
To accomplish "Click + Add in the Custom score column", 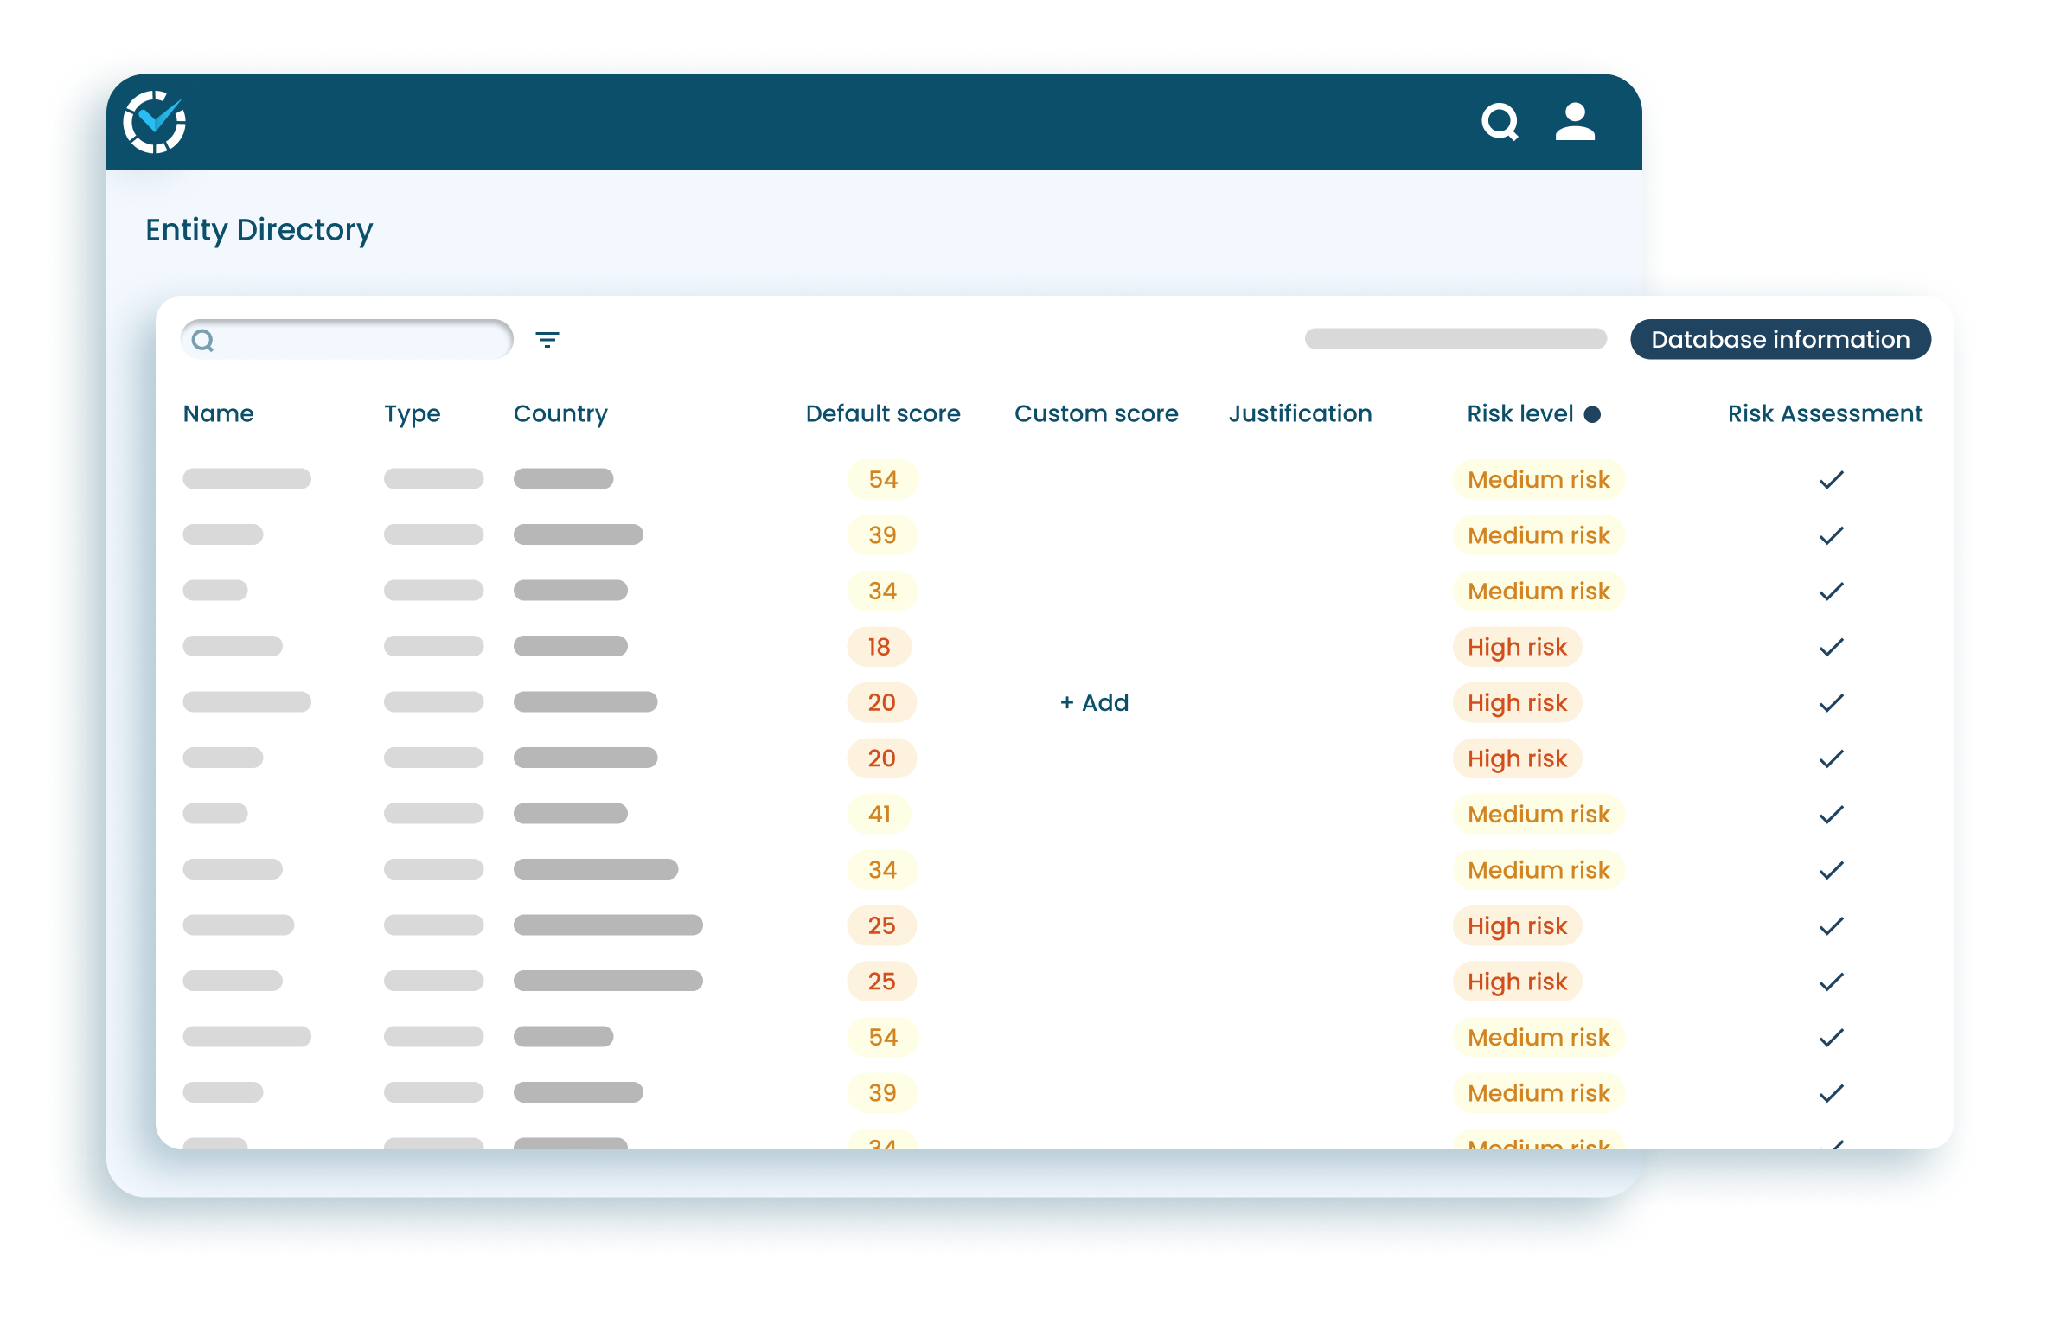I will point(1095,702).
